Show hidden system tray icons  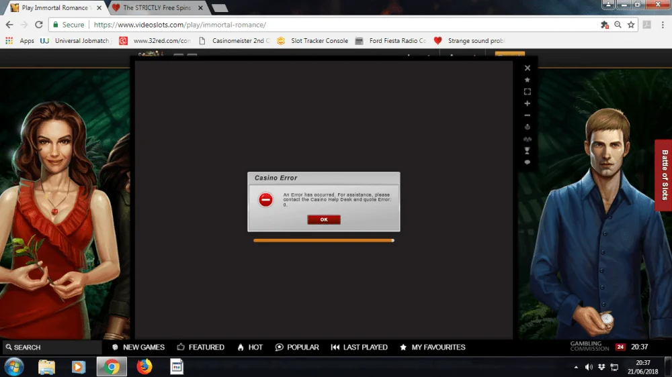(576, 367)
